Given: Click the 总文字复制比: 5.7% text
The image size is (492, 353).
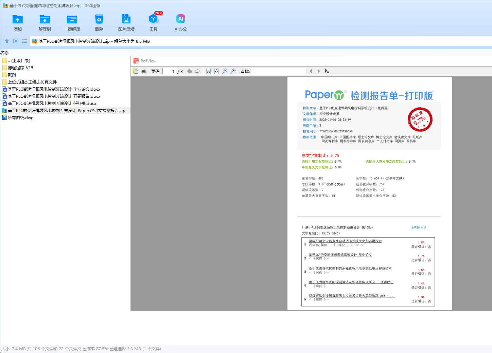Looking at the screenshot, I should coord(320,155).
